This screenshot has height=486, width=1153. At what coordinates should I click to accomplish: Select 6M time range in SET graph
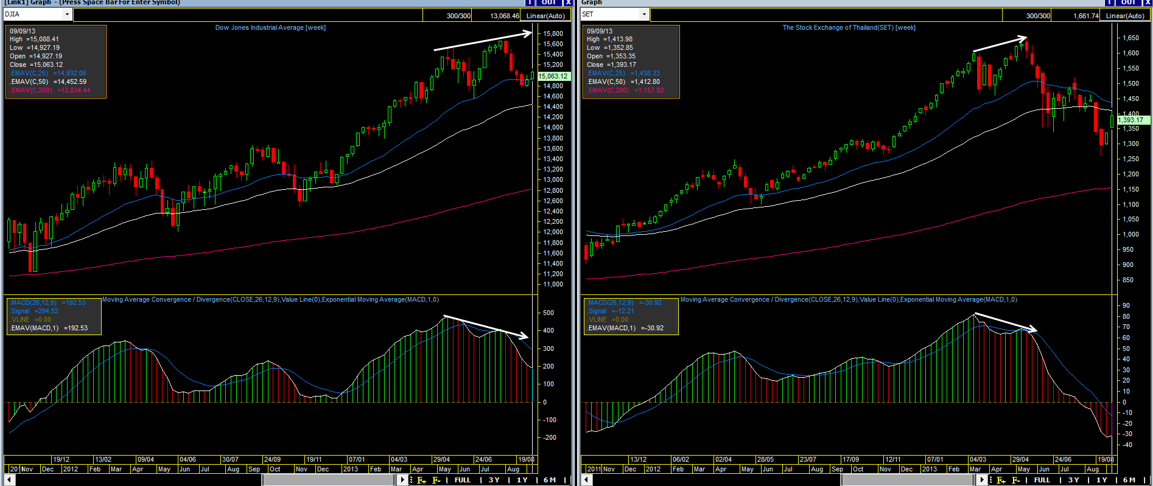tap(1129, 481)
